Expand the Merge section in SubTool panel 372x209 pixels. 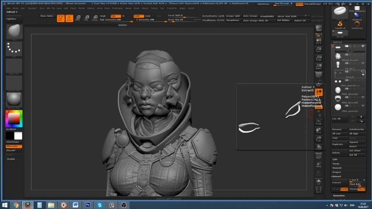tap(336, 164)
